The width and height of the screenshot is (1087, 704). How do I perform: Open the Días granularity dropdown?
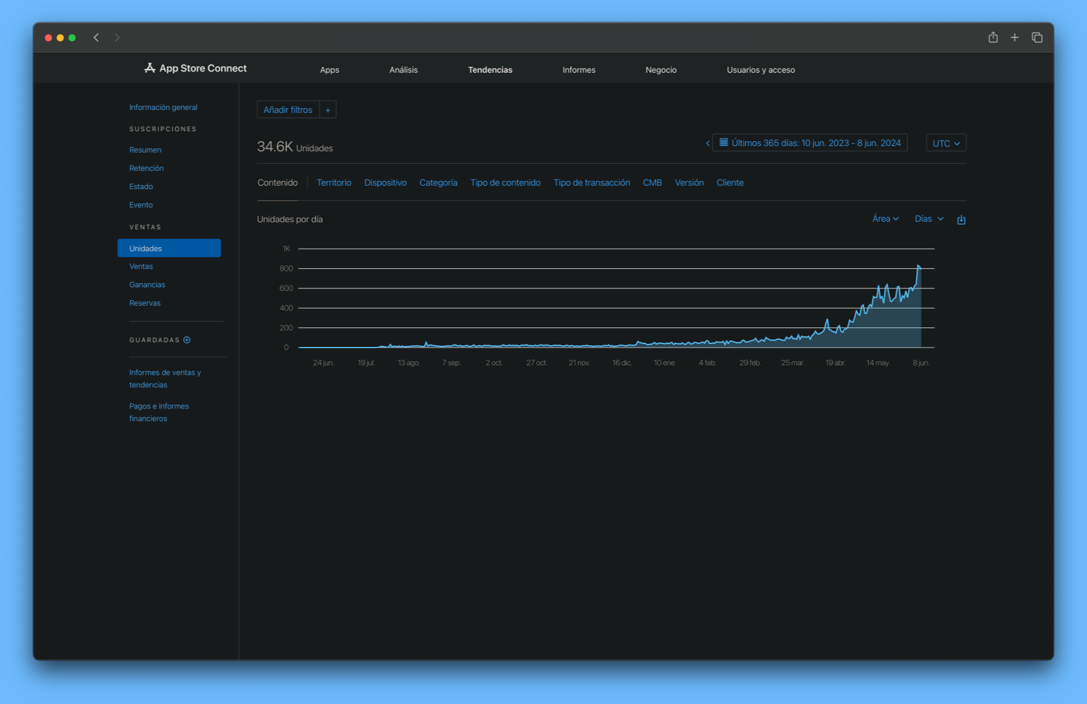tap(929, 219)
